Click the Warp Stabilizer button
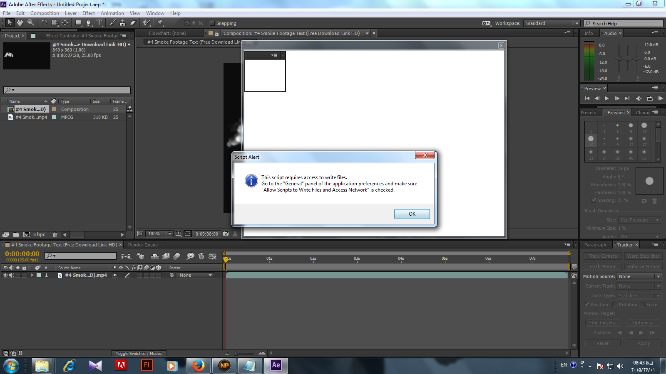Screen dimensions: 666x374 643,256
